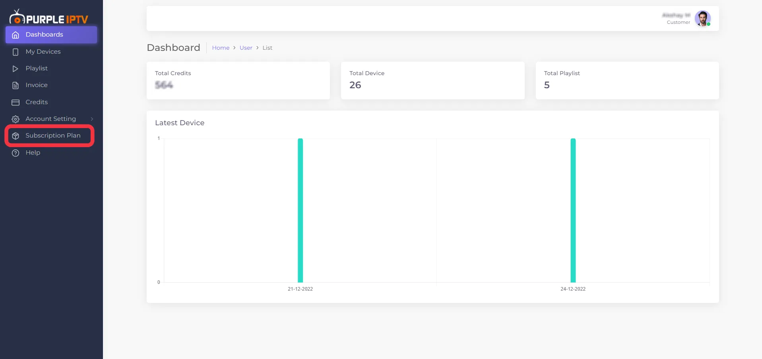Click the Subscription Plan box icon

[16, 136]
